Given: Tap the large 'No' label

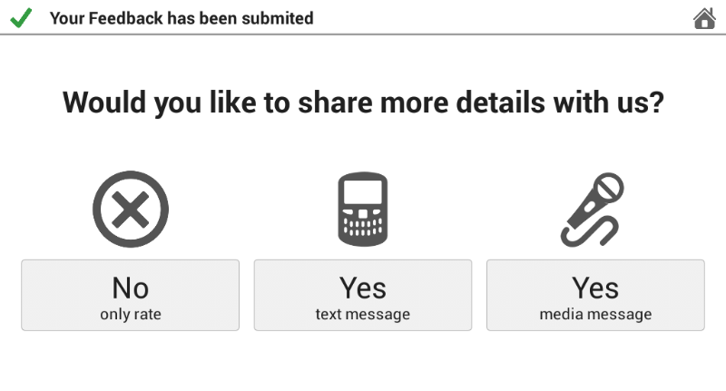Looking at the screenshot, I should pos(131,288).
